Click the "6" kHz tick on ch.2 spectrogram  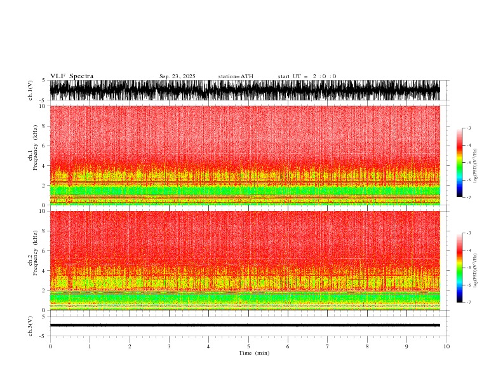tap(44, 251)
